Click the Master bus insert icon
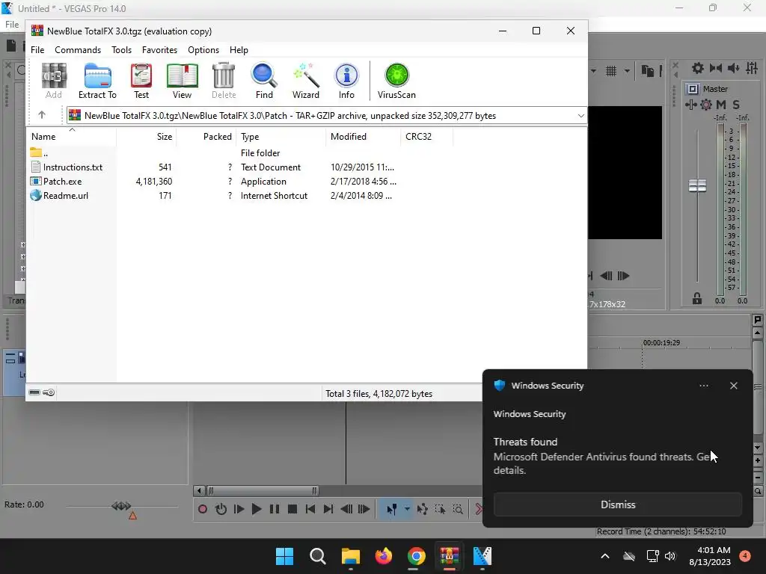Screen dimensions: 766x574 [x=692, y=89]
